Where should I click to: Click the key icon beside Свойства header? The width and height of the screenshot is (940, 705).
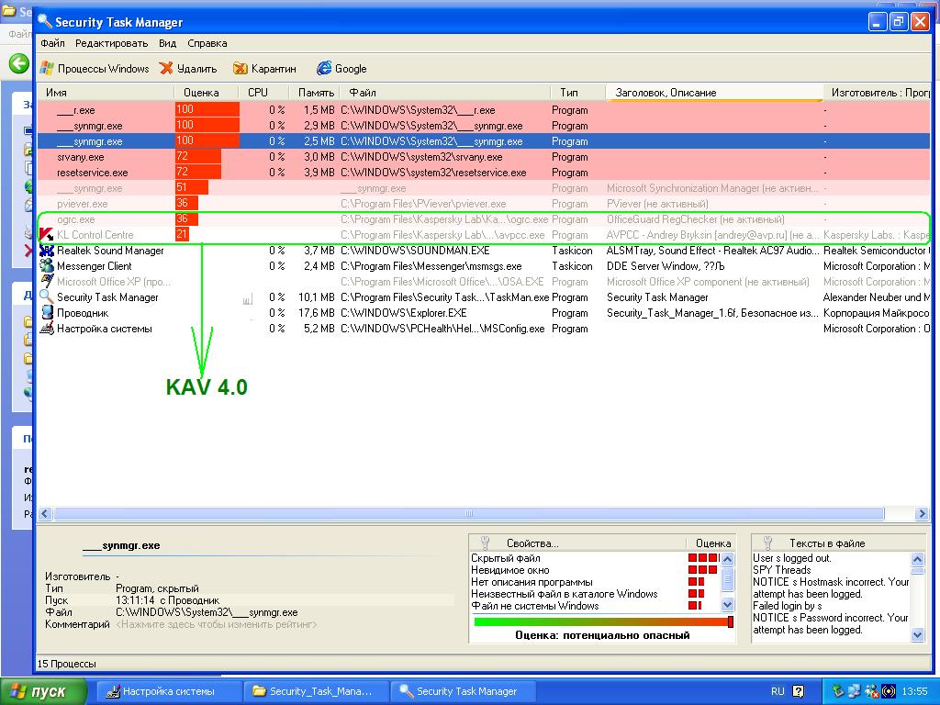486,543
